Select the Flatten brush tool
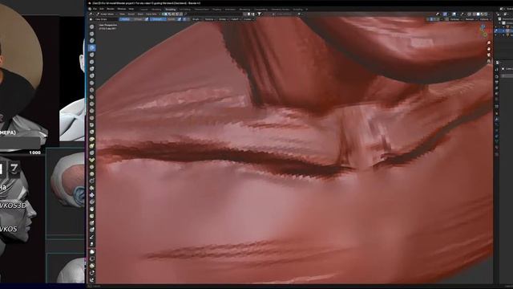Screen dimensions: 513x289 pos(92,96)
